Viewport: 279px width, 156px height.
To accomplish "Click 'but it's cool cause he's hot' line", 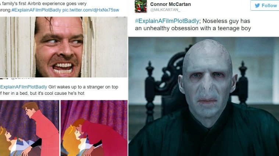I will click(57, 93).
